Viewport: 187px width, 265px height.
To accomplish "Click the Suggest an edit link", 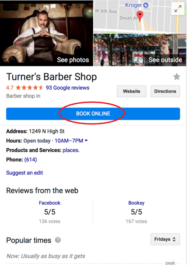I will click(x=24, y=173).
